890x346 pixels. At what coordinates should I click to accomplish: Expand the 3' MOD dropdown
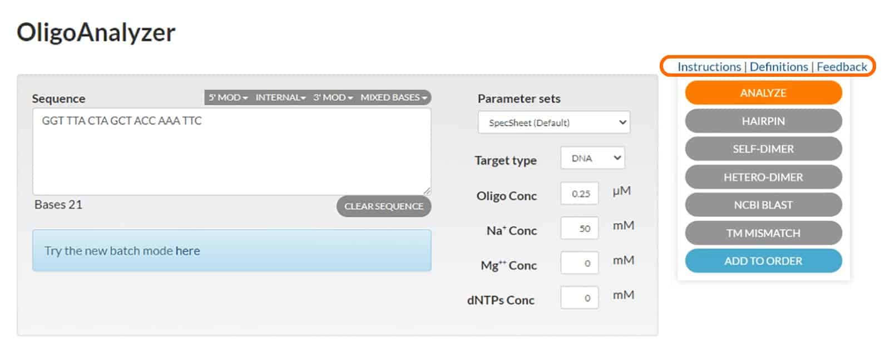[333, 97]
